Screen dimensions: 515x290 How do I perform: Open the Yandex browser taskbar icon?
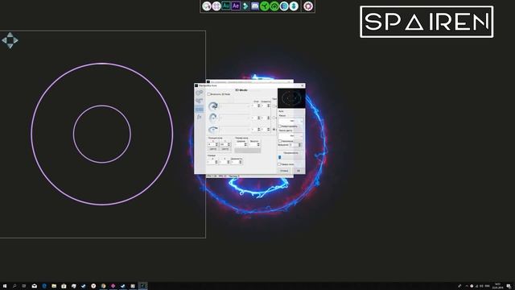coord(93,286)
